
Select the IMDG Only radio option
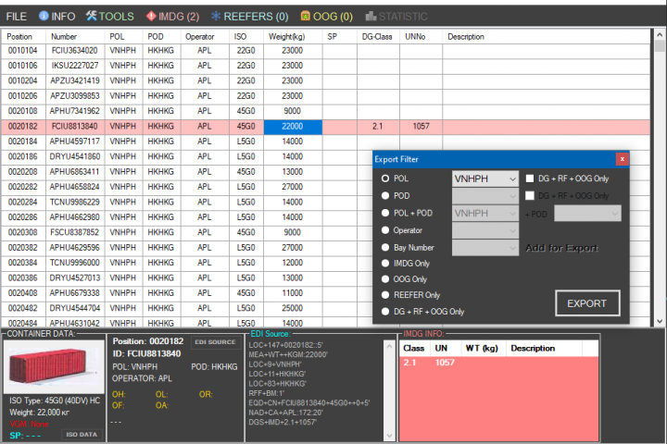pos(385,264)
